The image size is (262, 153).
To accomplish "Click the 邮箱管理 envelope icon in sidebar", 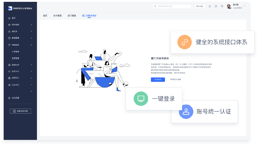I will pos(9,38).
